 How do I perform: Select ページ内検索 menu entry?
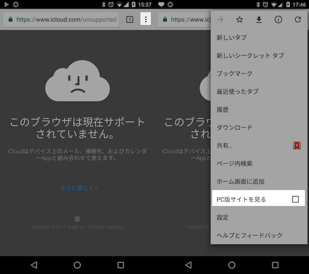234,163
